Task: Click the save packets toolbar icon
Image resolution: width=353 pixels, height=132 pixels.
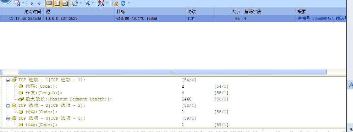Action: (x=17, y=3)
